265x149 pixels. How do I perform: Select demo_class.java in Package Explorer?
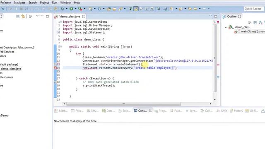(11, 69)
